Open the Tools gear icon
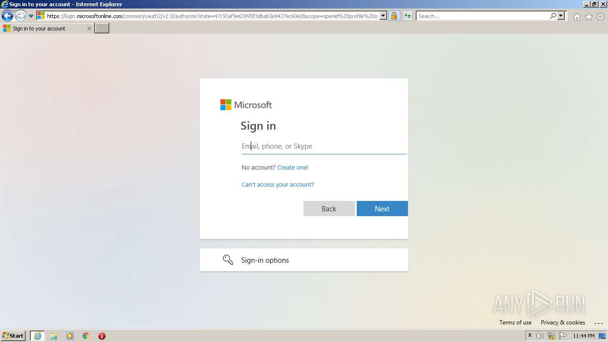 tap(600, 17)
